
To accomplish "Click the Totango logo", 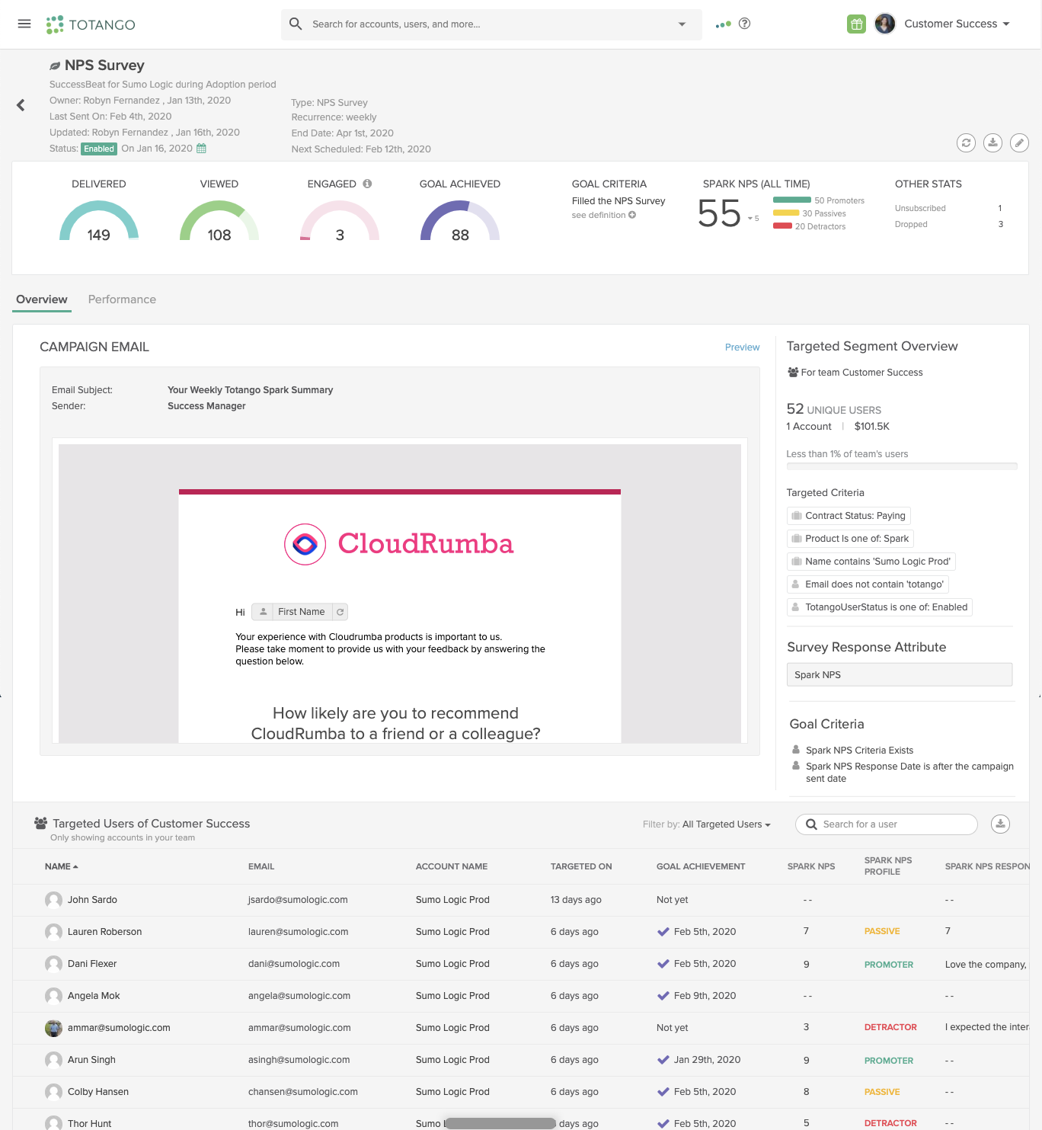I will (91, 24).
